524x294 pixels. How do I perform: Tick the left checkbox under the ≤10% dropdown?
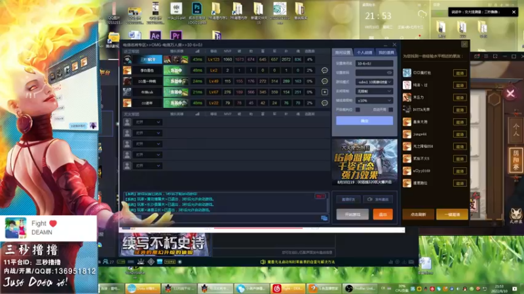coord(358,110)
